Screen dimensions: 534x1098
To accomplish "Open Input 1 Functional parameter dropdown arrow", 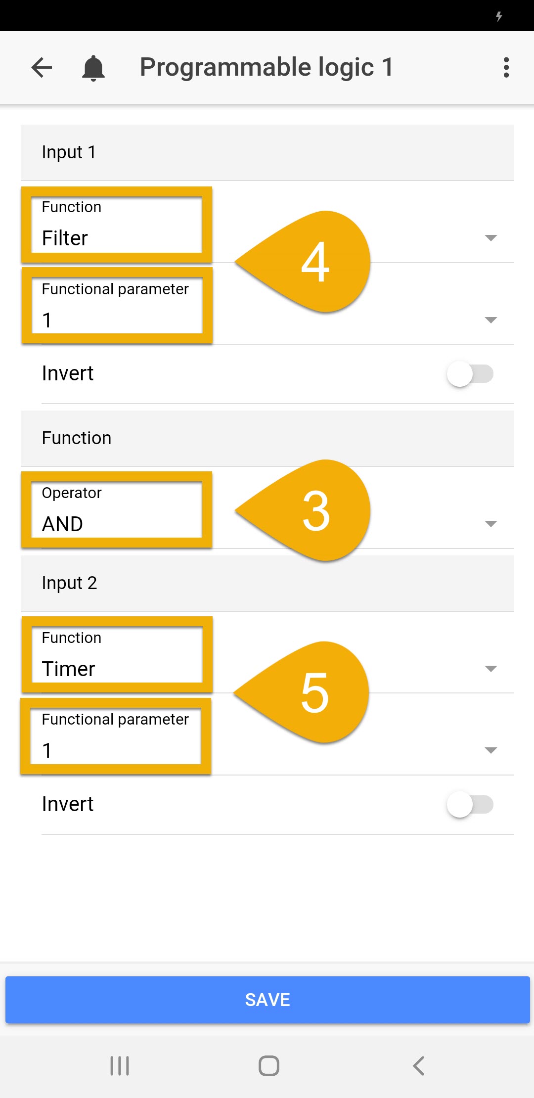I will pos(490,320).
